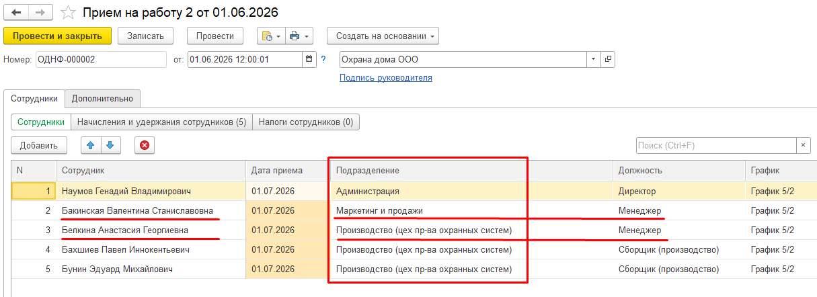The height and width of the screenshot is (297, 817).
Task: Open the document reports icon dropdown
Action: coord(270,36)
